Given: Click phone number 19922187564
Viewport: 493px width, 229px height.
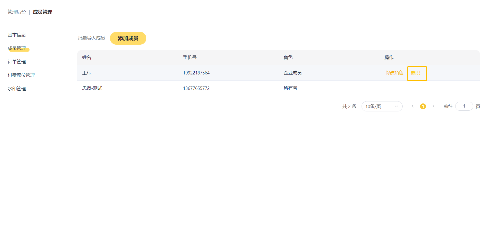Looking at the screenshot, I should (196, 73).
